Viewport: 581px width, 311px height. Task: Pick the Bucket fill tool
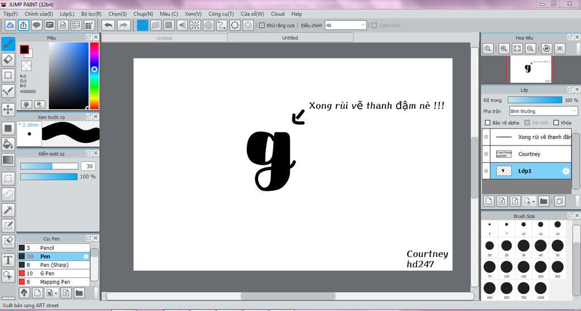pyautogui.click(x=8, y=144)
